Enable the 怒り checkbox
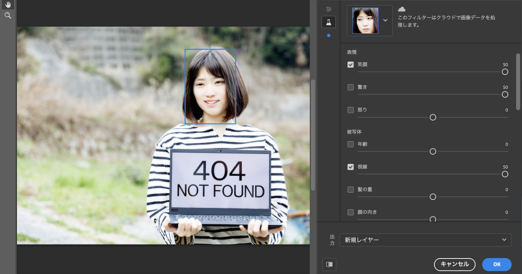This screenshot has height=274, width=522. pyautogui.click(x=350, y=110)
